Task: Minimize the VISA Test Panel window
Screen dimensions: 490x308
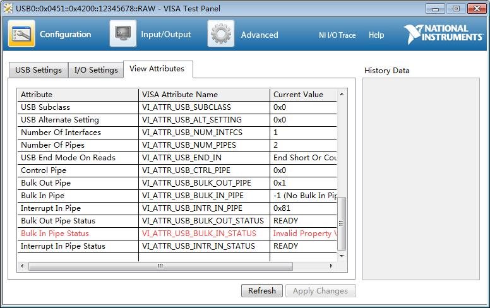Action: 435,9
